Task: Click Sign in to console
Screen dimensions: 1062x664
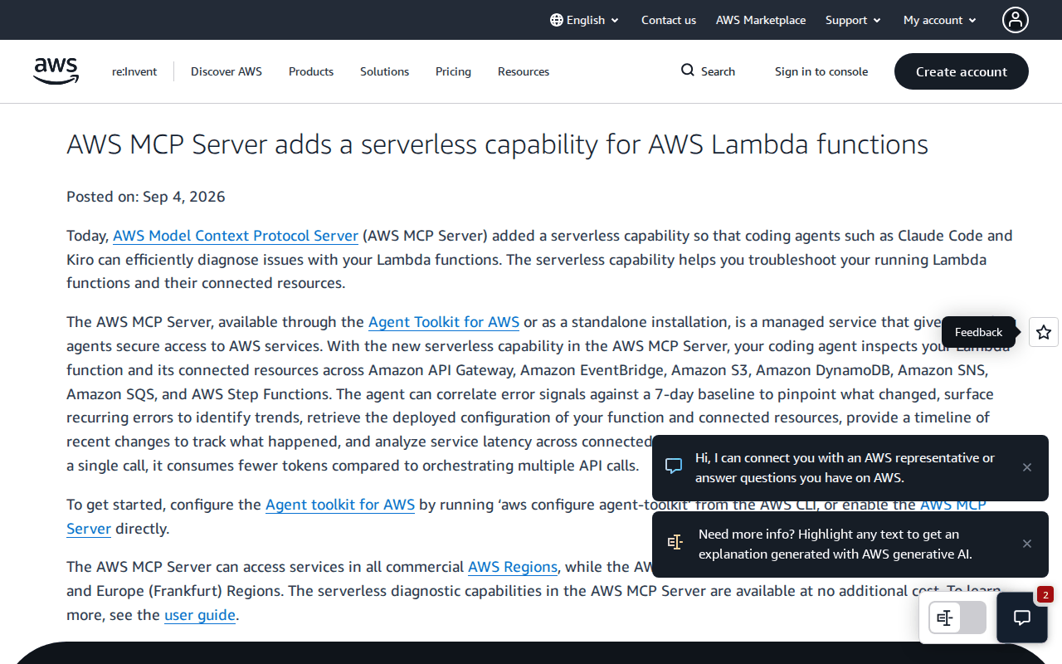Action: click(x=821, y=71)
